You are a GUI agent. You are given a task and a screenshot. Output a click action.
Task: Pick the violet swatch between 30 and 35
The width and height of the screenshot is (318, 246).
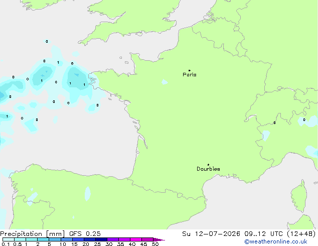point(113,239)
